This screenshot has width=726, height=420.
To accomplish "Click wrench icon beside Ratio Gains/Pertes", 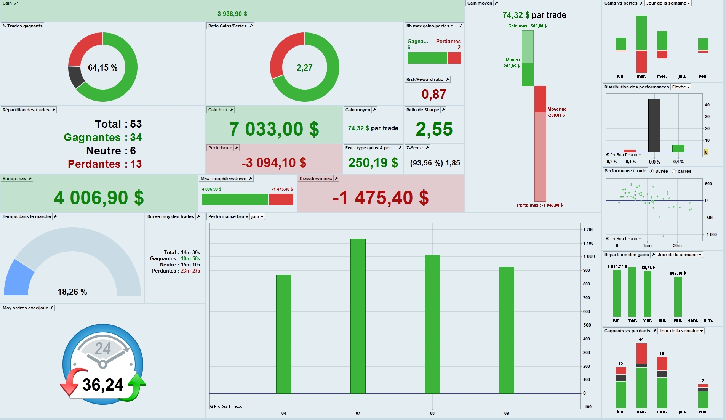I will pyautogui.click(x=251, y=26).
